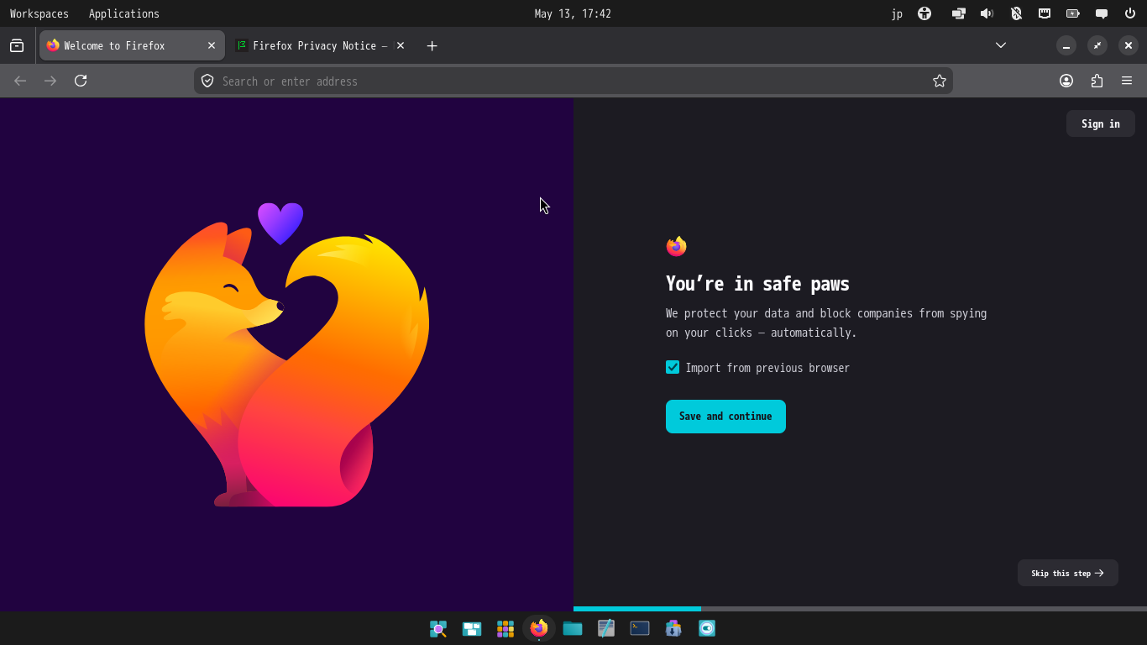This screenshot has width=1147, height=645.
Task: Click the tracking protection shield icon
Action: tap(207, 81)
